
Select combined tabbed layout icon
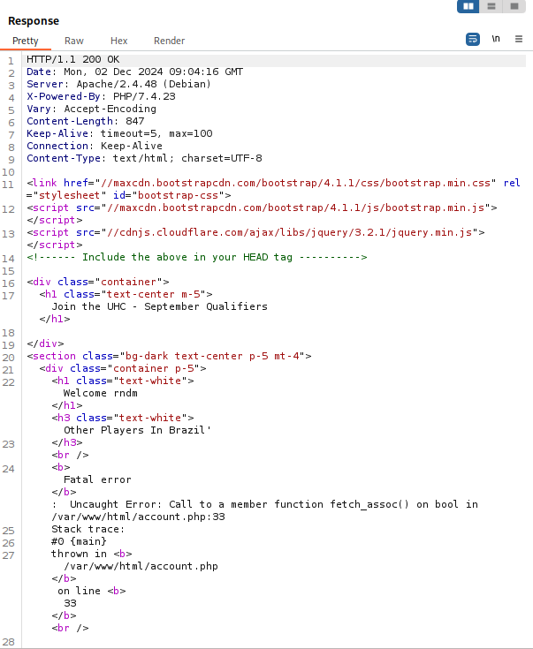(x=514, y=6)
